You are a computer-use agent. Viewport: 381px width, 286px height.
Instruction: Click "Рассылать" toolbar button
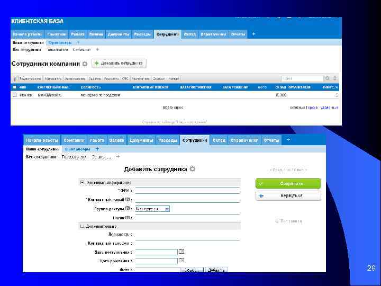111,78
